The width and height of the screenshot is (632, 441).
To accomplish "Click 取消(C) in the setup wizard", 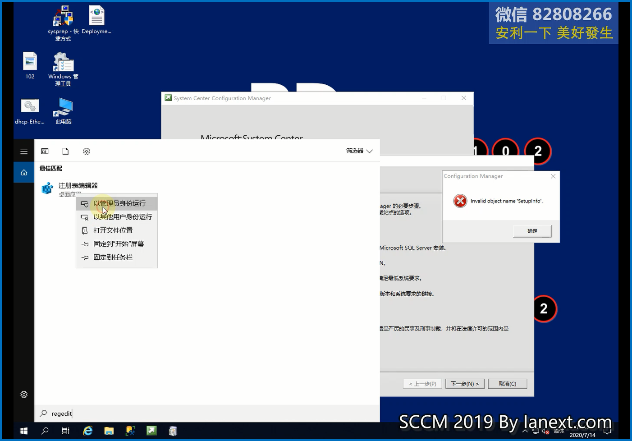I will (x=508, y=384).
